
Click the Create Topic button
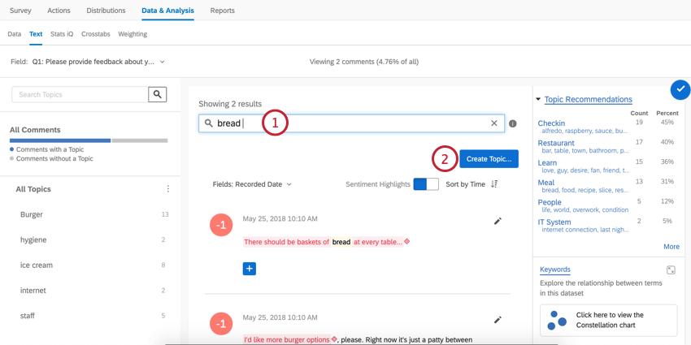[489, 159]
